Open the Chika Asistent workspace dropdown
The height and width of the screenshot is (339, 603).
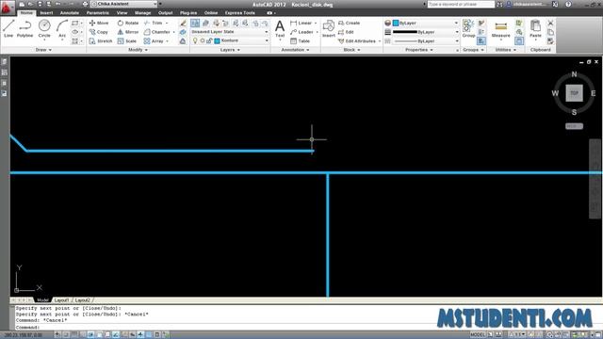click(124, 4)
